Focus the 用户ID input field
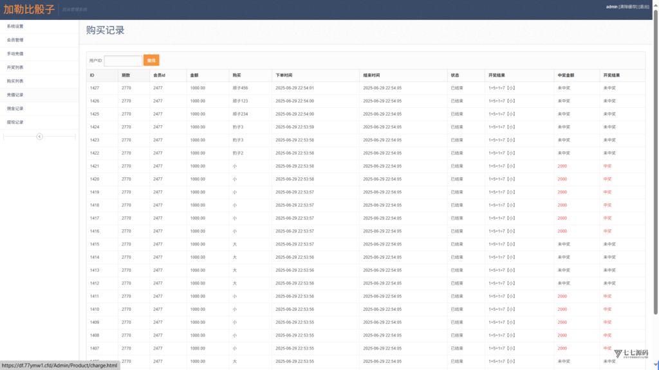The width and height of the screenshot is (659, 370). (123, 60)
